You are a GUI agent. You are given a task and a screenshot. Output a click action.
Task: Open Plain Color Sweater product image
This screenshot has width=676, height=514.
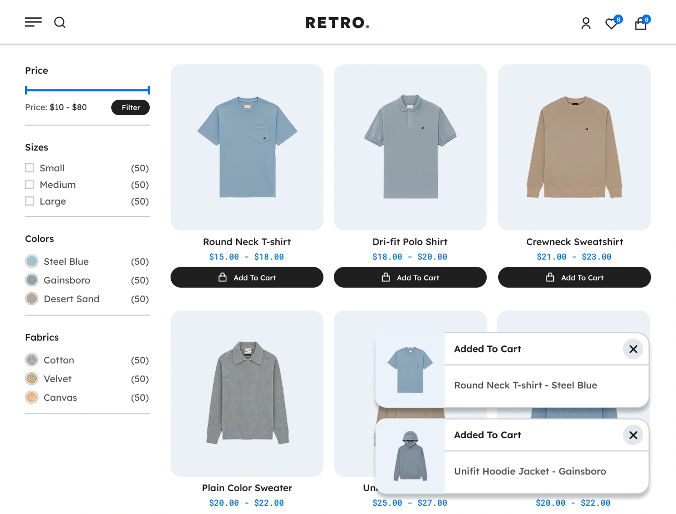click(x=247, y=394)
